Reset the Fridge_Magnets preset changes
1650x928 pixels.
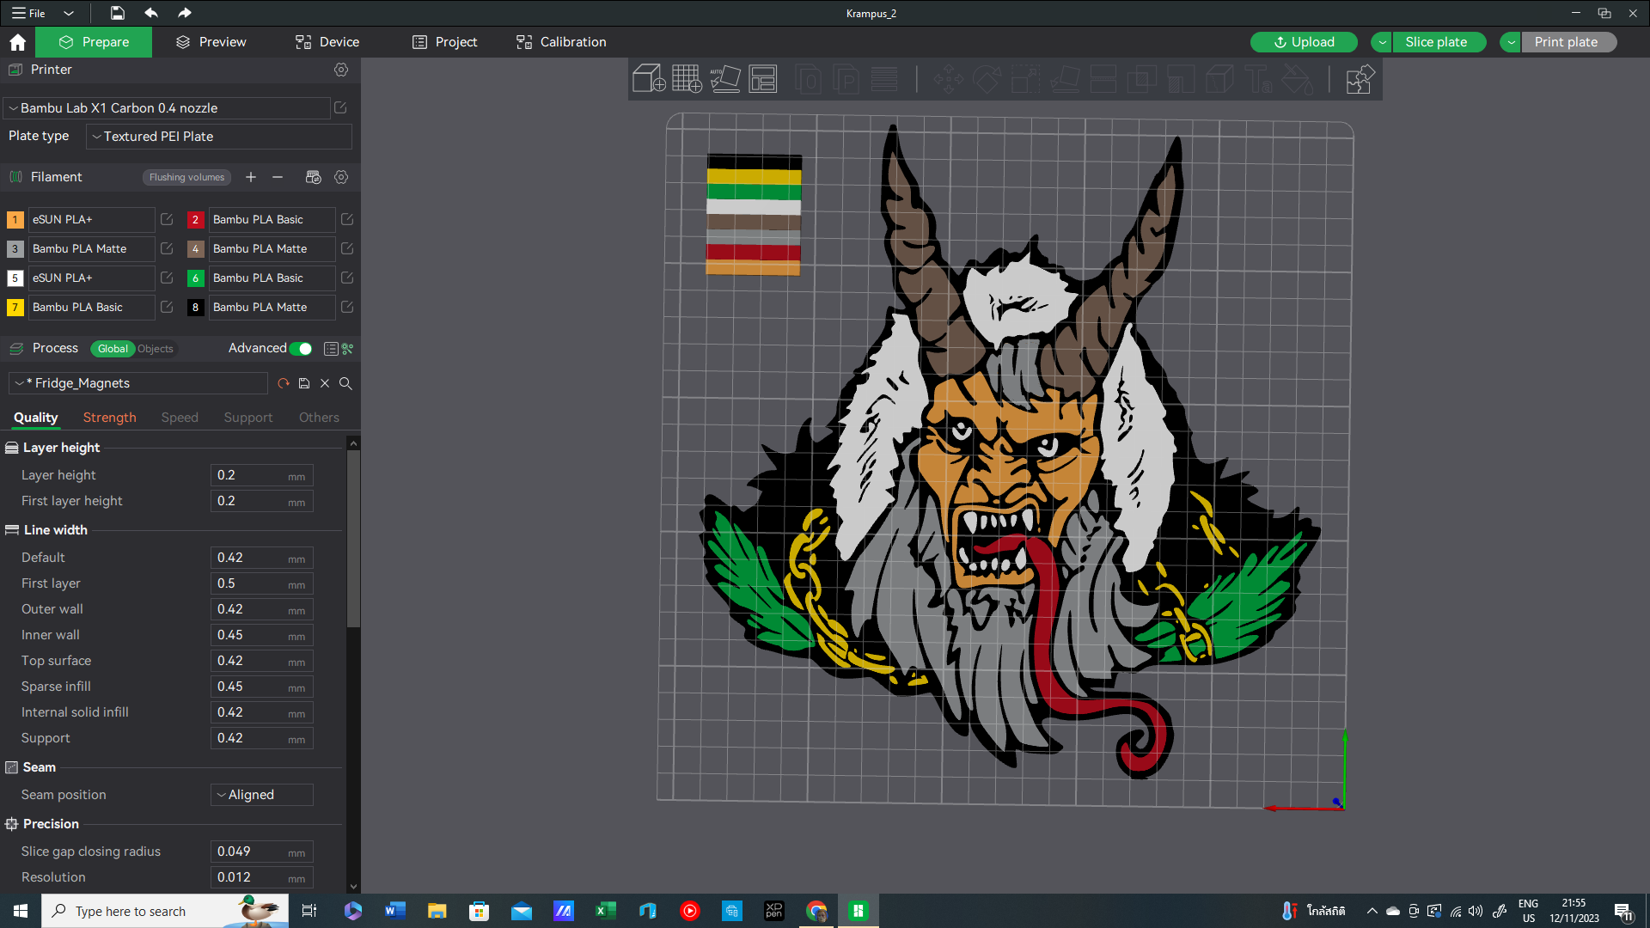click(x=284, y=383)
